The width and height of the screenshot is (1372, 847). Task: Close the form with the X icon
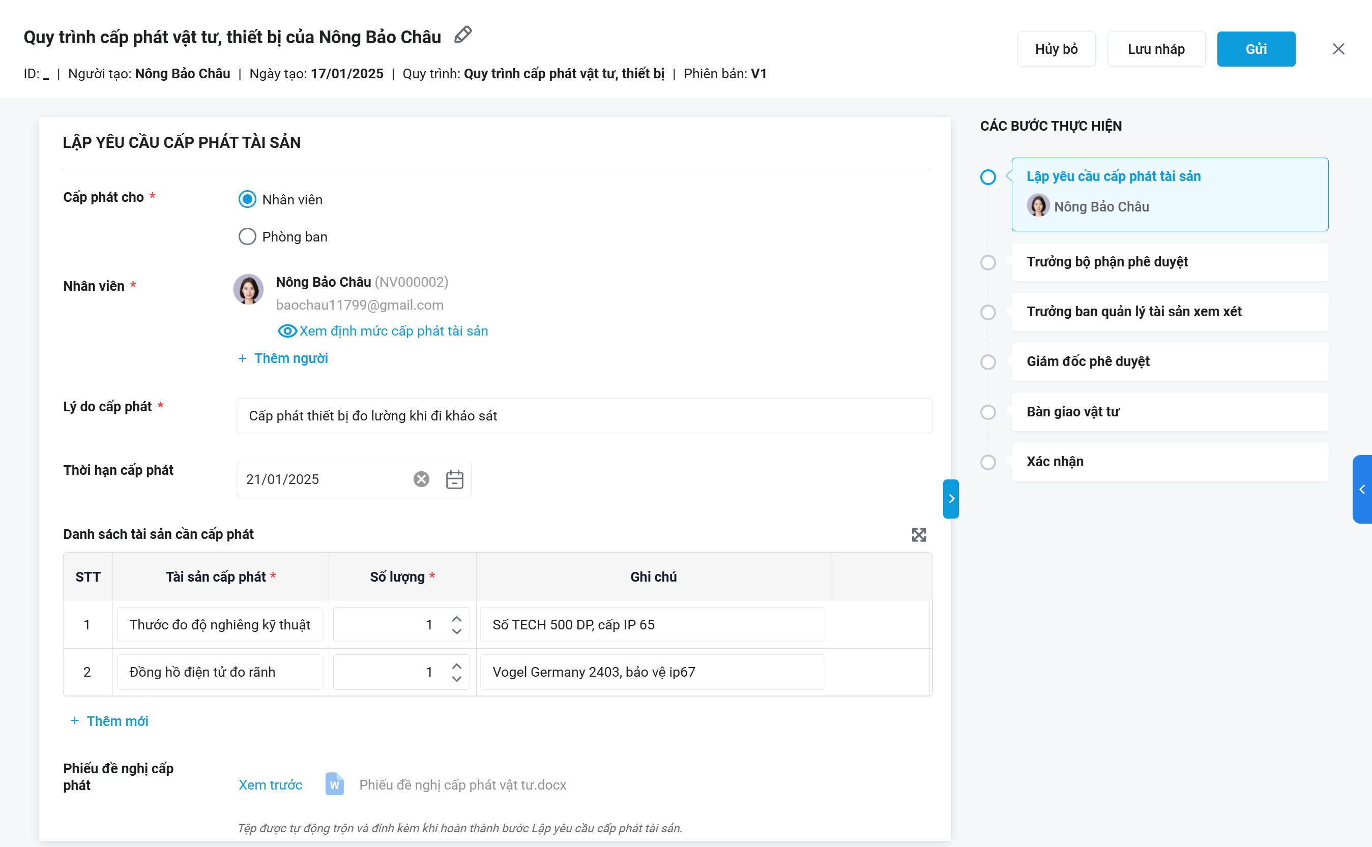pyautogui.click(x=1338, y=49)
